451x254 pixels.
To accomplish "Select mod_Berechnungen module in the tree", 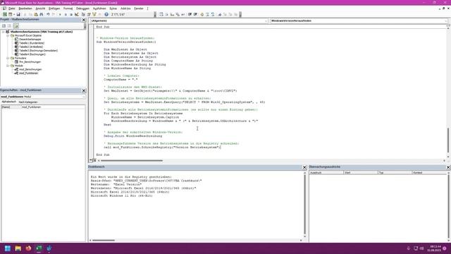I will (30, 69).
